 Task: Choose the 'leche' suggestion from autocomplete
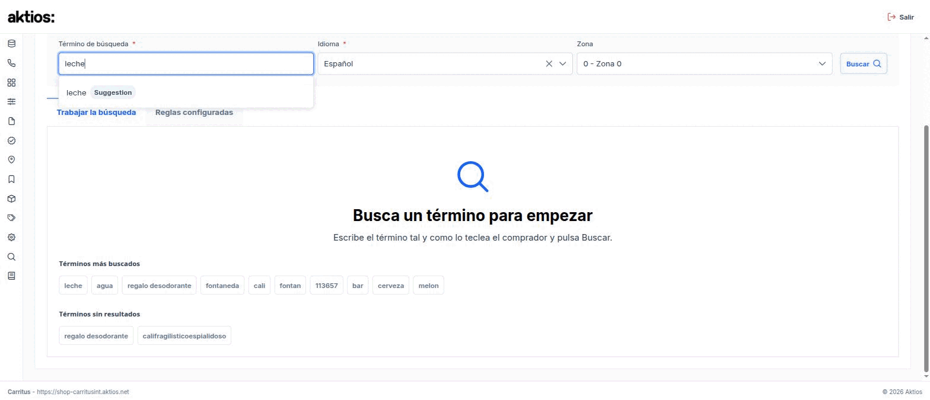[186, 92]
